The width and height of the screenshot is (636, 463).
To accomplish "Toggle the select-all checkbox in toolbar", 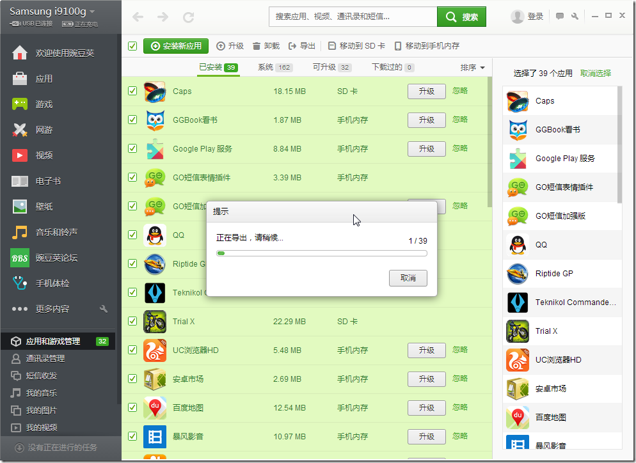I will click(x=132, y=46).
